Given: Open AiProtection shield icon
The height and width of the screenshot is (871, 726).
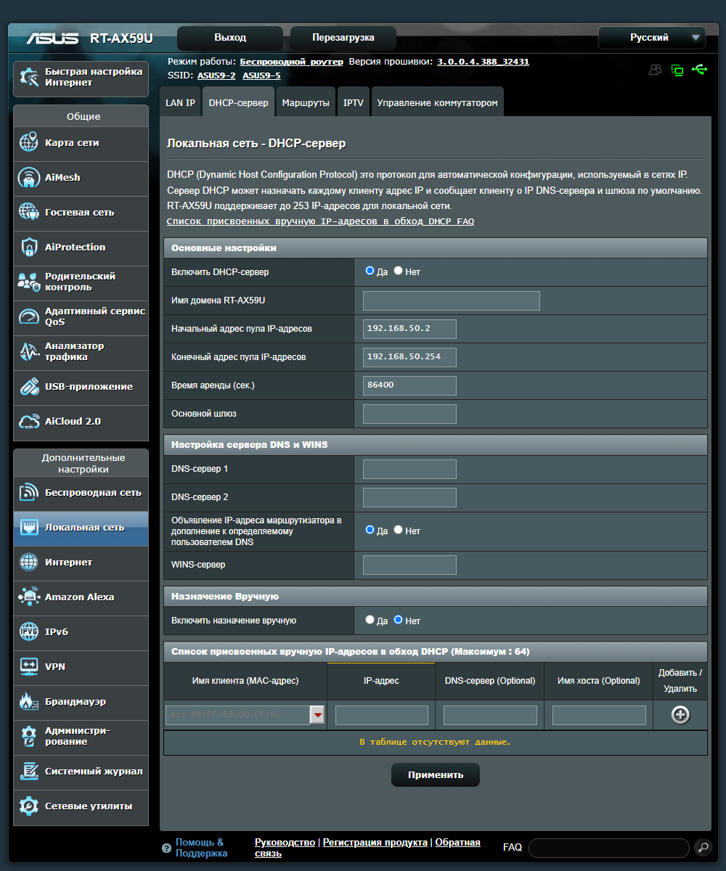Looking at the screenshot, I should pos(29,247).
